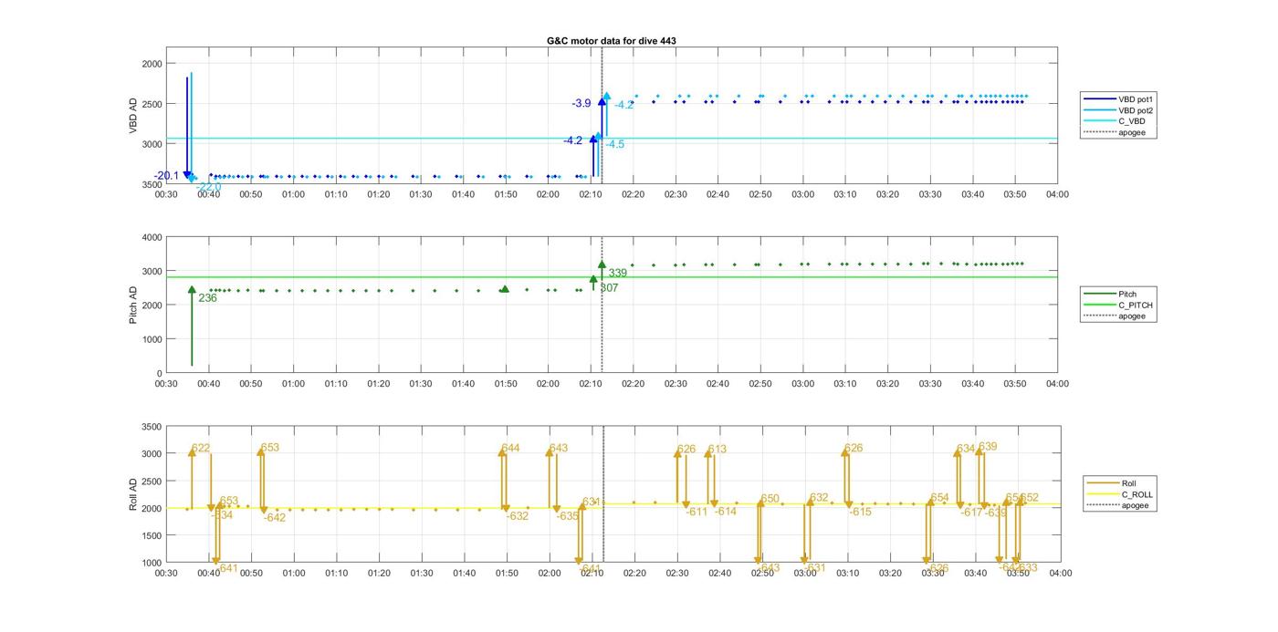Viewport: 1278px width, 632px height.
Task: Click the "-4.5" VBD annotation
Action: (x=615, y=145)
